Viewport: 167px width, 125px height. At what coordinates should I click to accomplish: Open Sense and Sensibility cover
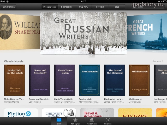click(39, 80)
